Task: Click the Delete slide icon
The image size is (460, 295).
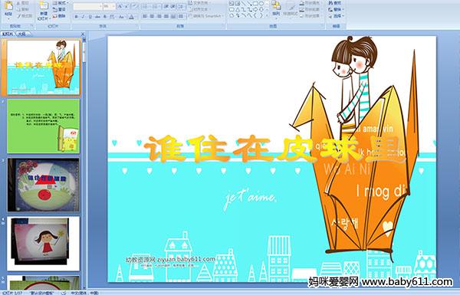Action: [55, 16]
